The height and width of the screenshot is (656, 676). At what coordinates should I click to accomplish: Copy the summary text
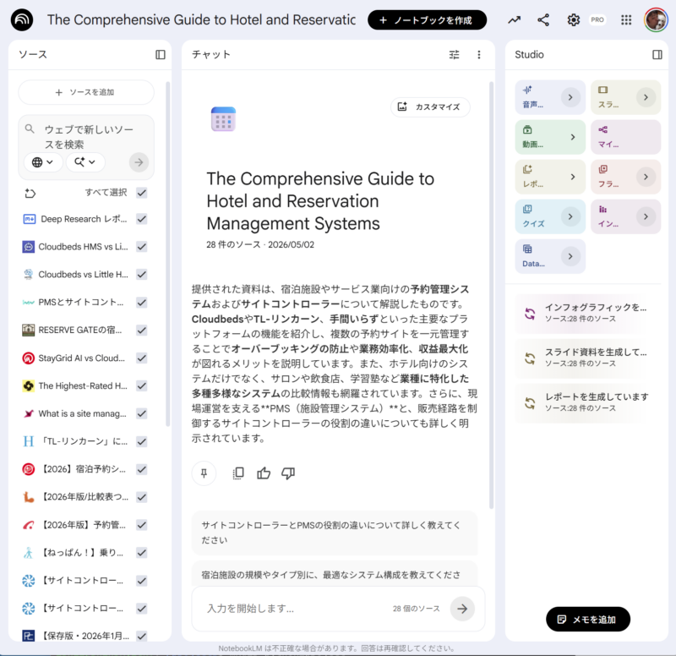238,473
